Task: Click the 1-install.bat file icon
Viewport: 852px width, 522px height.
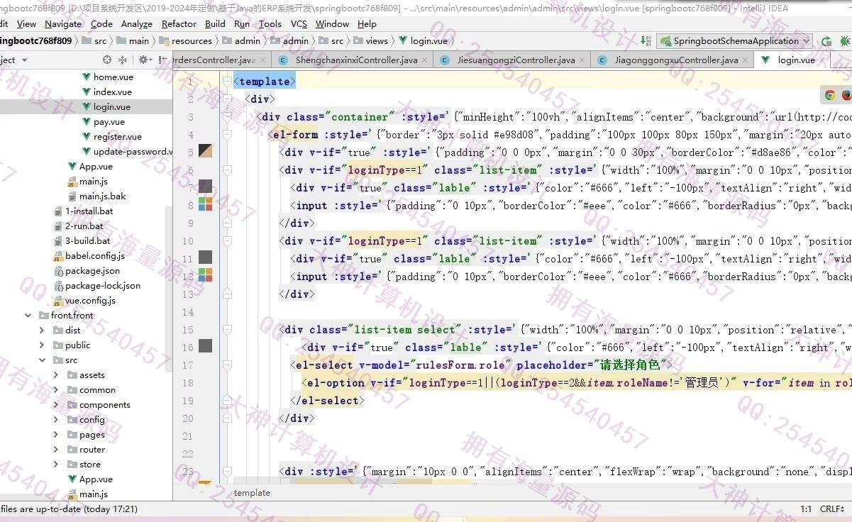Action: coord(58,211)
